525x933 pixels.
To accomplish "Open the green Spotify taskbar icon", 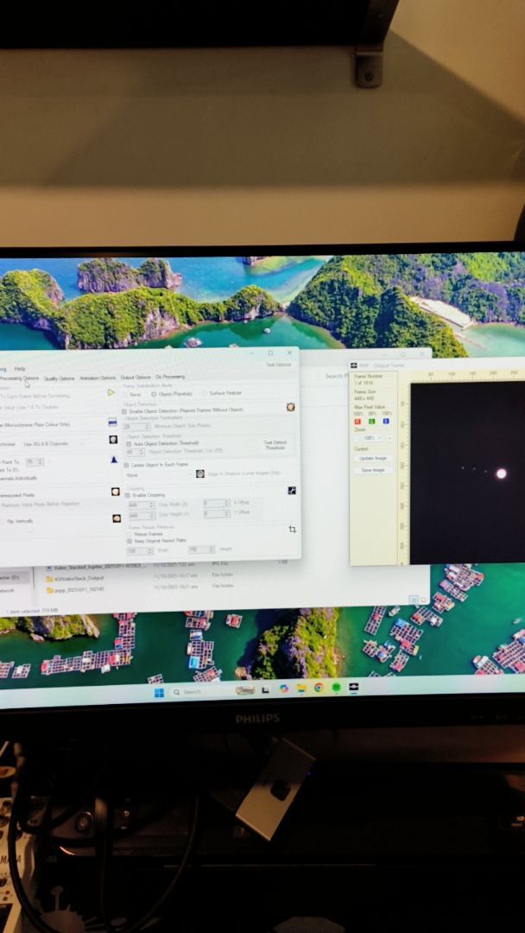I will (336, 688).
